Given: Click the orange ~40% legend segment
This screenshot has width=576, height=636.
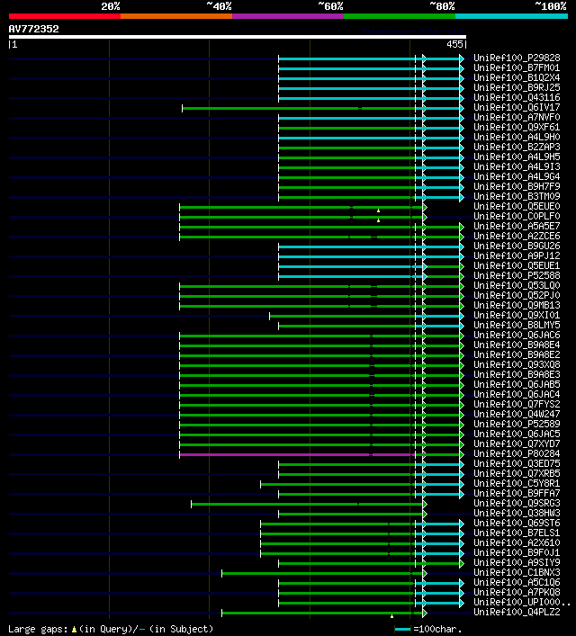Looking at the screenshot, I should 176,16.
